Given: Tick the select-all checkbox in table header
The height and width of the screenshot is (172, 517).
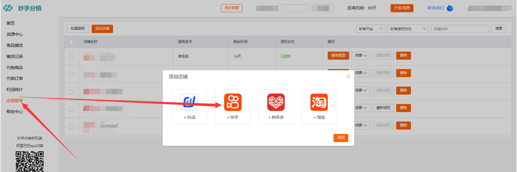Looking at the screenshot, I should pos(71,42).
